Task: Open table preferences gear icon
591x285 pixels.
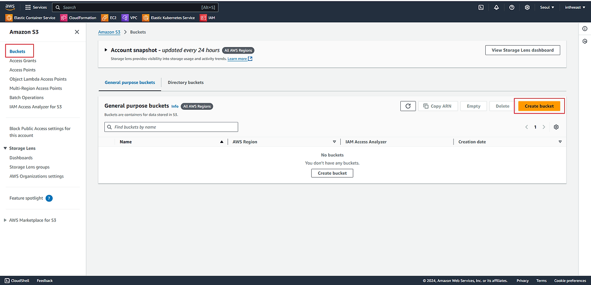Action: [556, 127]
